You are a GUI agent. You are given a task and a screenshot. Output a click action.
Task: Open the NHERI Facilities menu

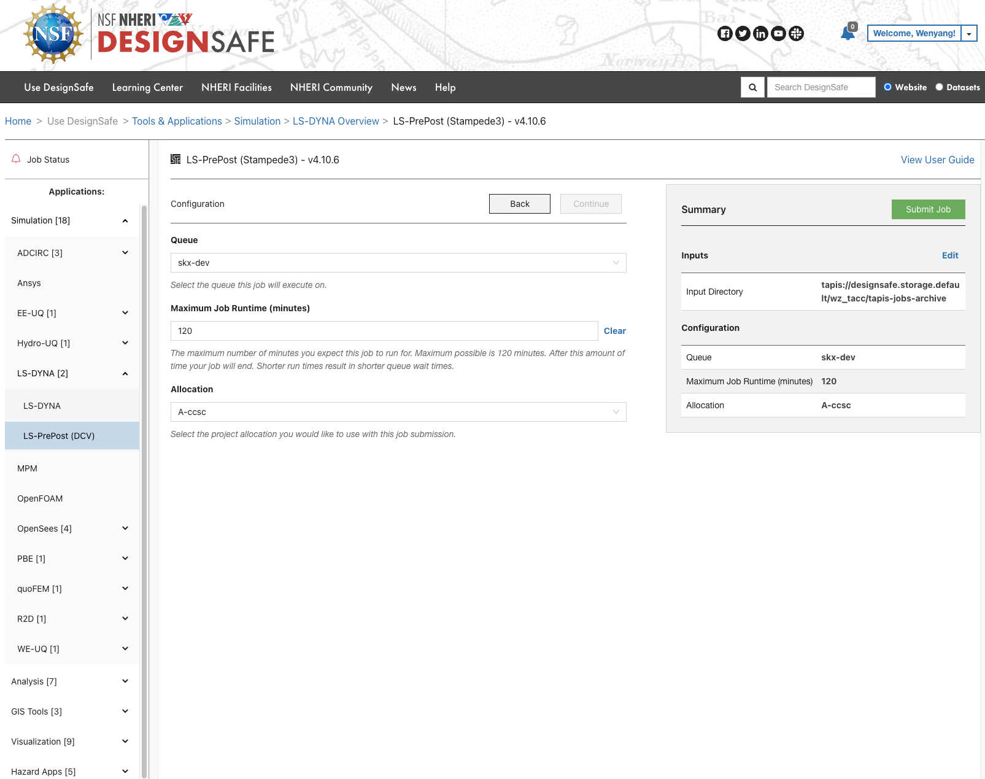pyautogui.click(x=236, y=87)
